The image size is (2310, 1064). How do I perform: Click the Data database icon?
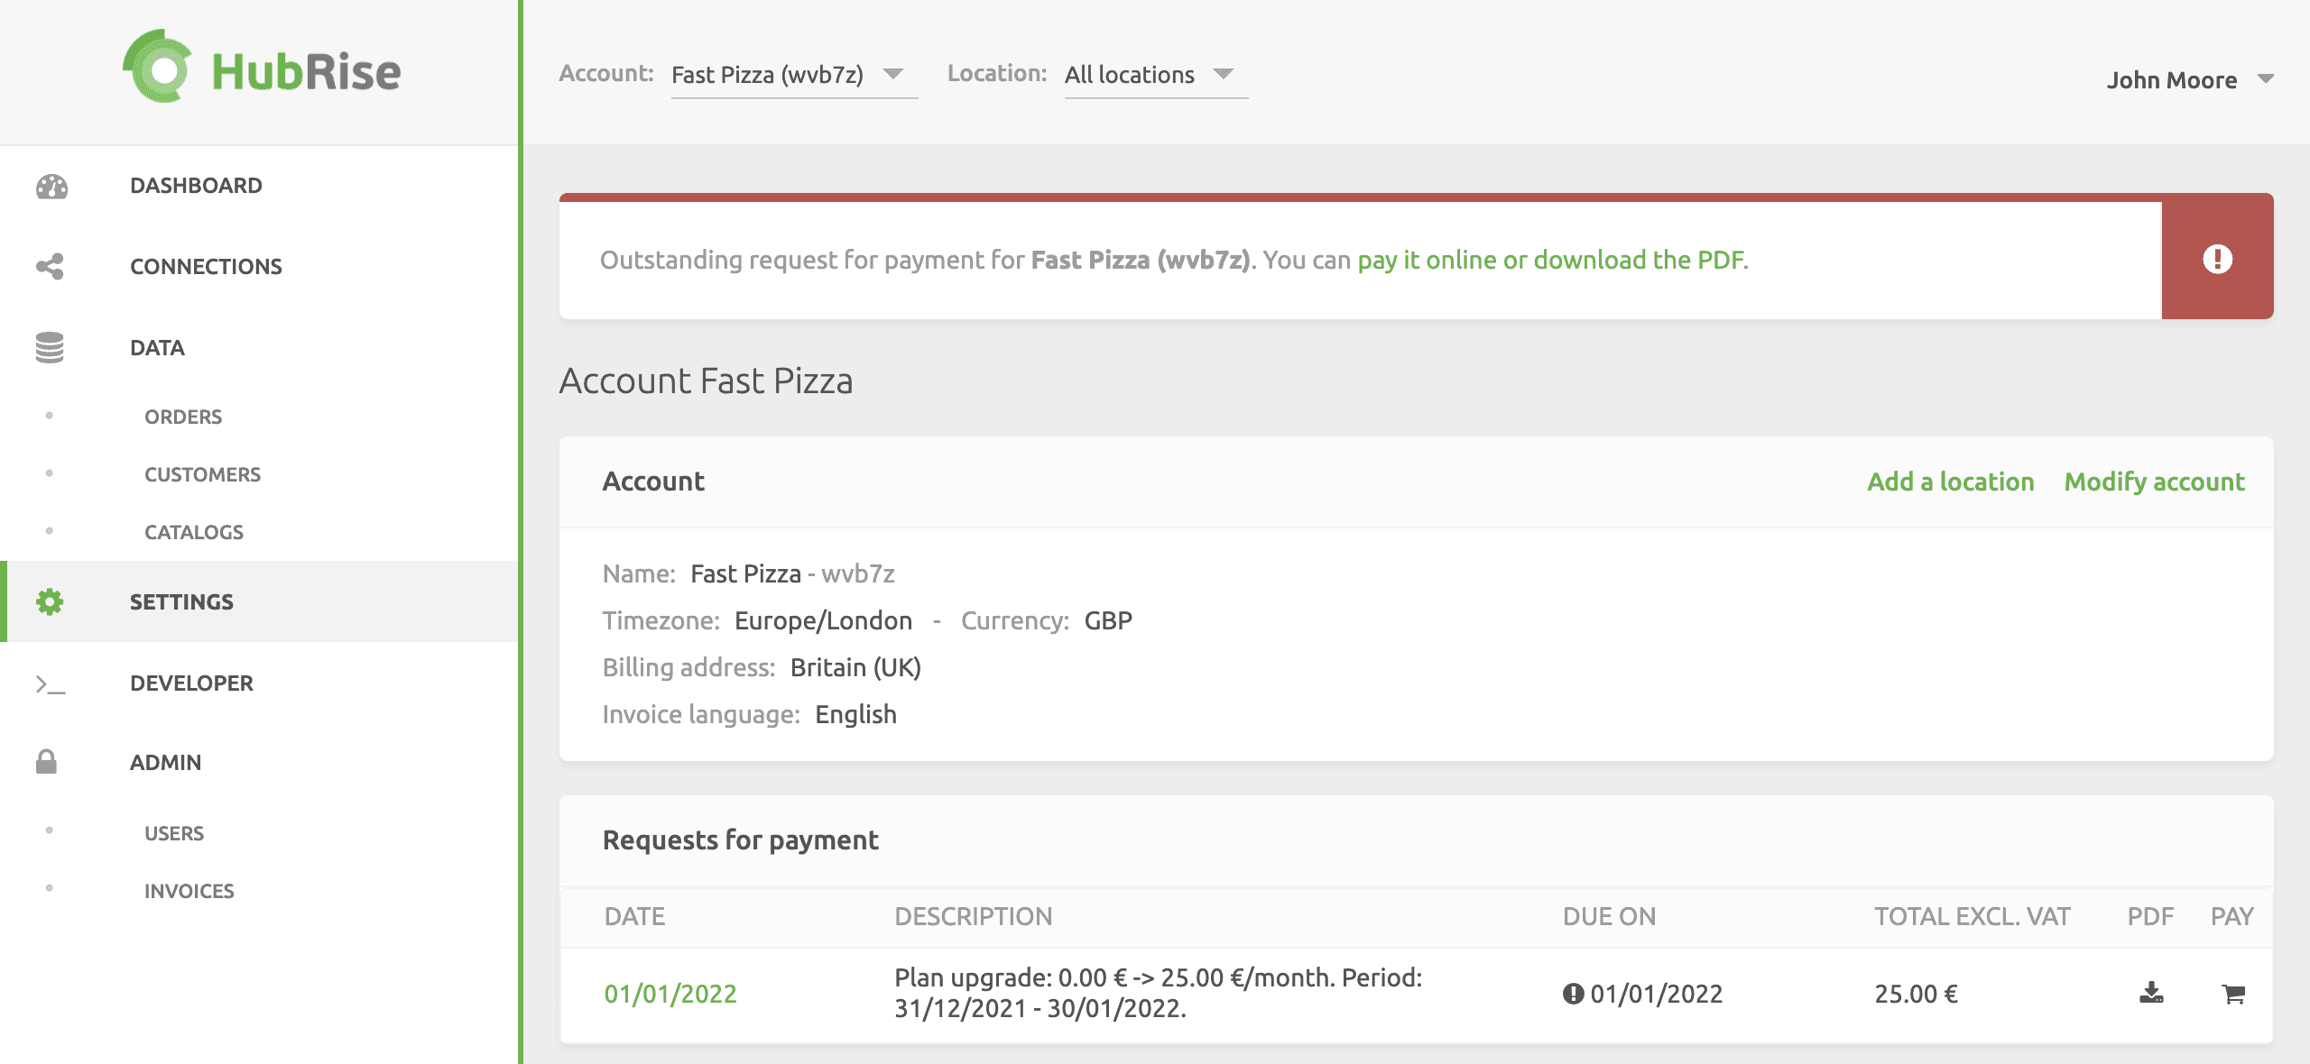(50, 347)
